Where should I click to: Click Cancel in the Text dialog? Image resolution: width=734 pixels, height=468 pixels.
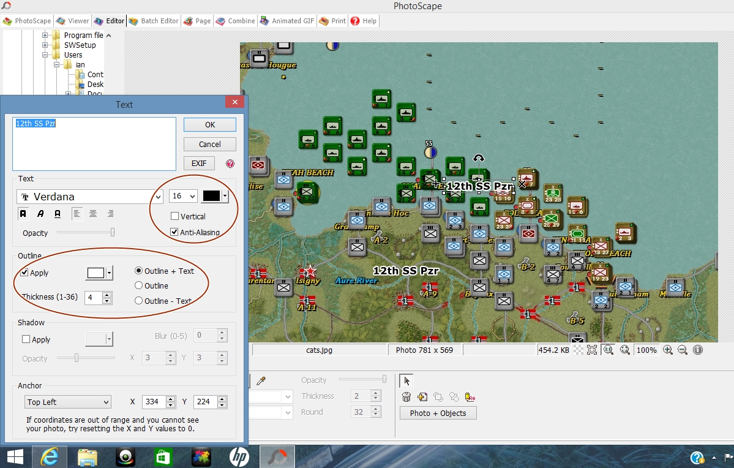(x=210, y=145)
